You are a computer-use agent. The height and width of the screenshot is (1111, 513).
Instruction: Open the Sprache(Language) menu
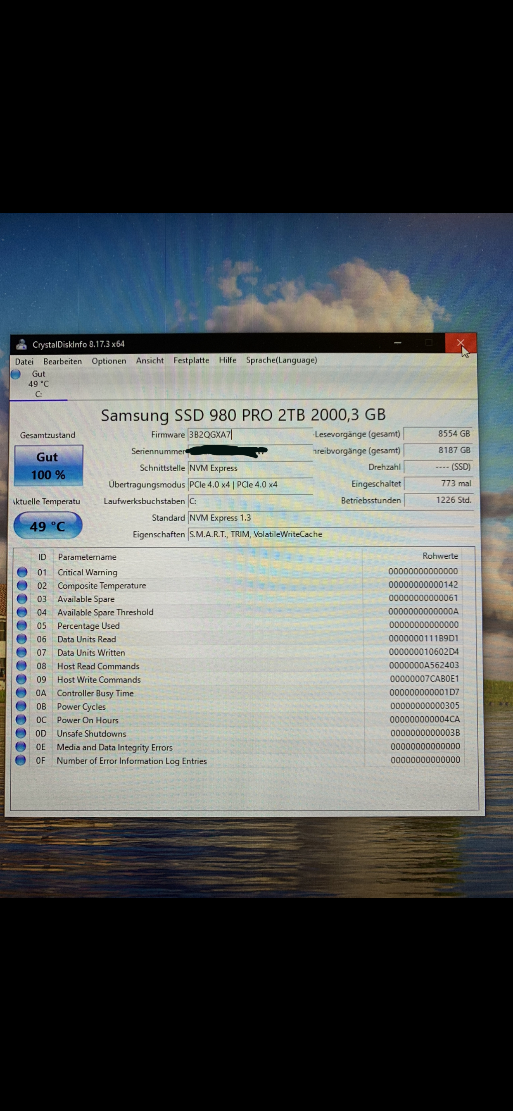coord(282,360)
